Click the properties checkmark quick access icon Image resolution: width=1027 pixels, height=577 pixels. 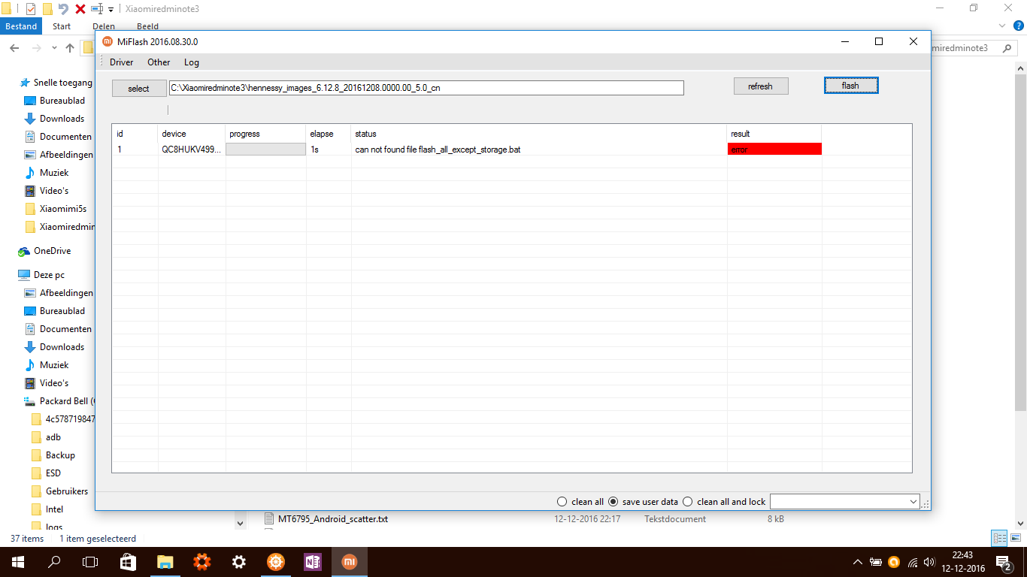[x=31, y=9]
